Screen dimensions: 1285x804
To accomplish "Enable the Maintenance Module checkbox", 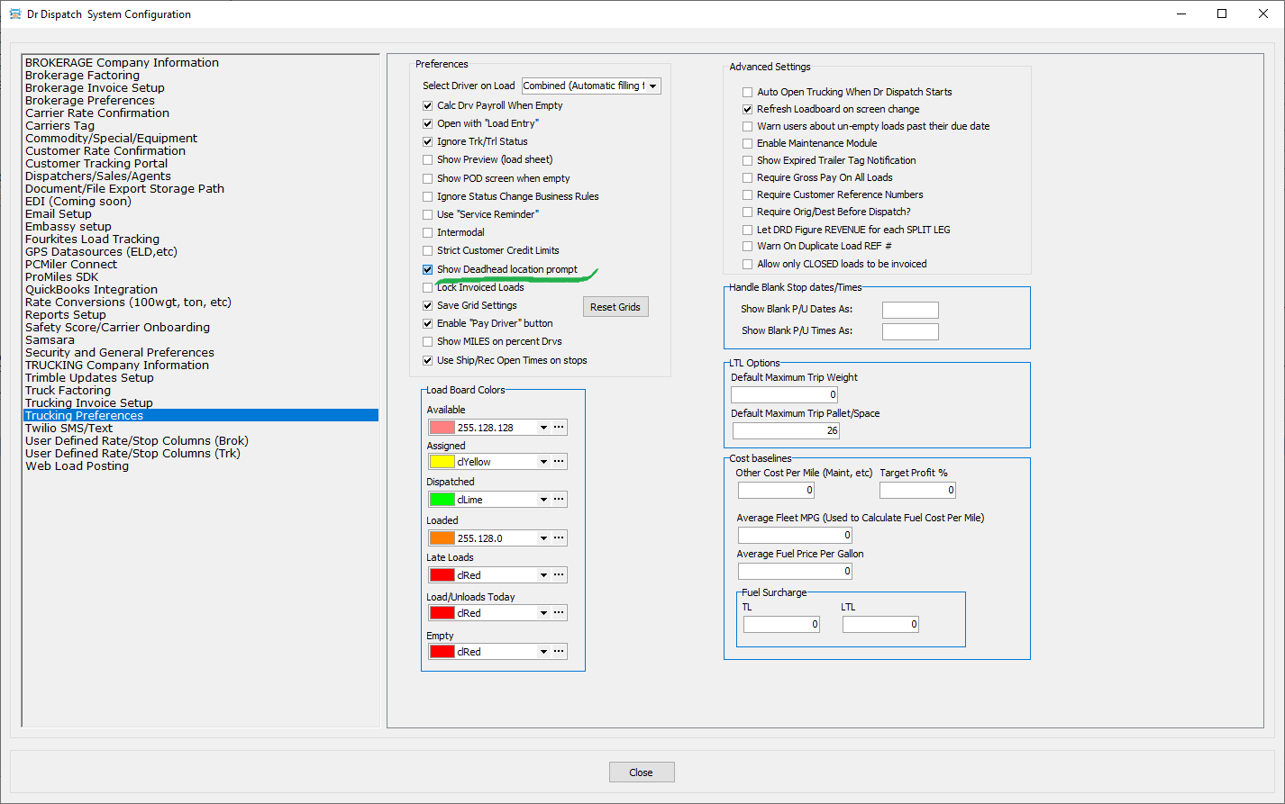I will pyautogui.click(x=747, y=143).
